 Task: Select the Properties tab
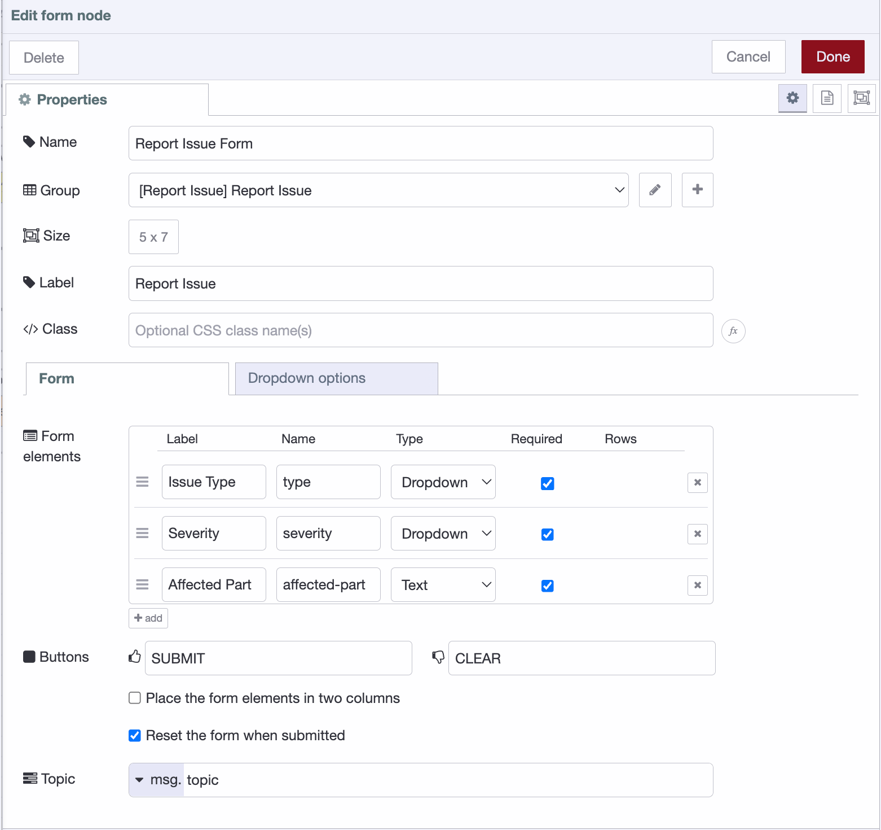coord(107,100)
